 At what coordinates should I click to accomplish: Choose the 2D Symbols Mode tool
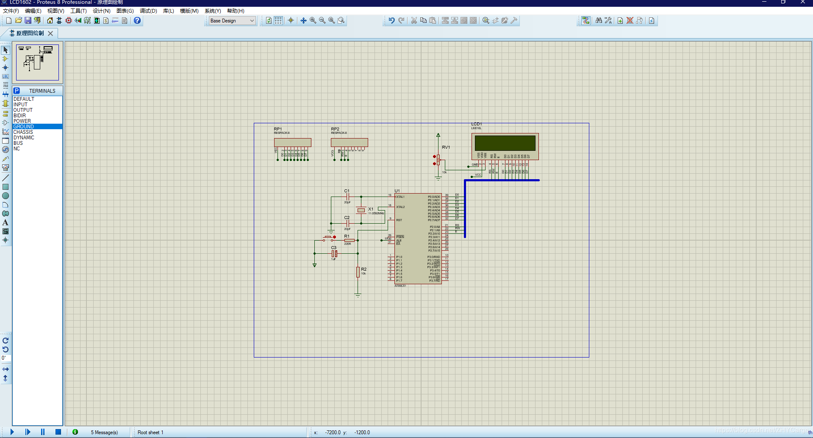(6, 231)
